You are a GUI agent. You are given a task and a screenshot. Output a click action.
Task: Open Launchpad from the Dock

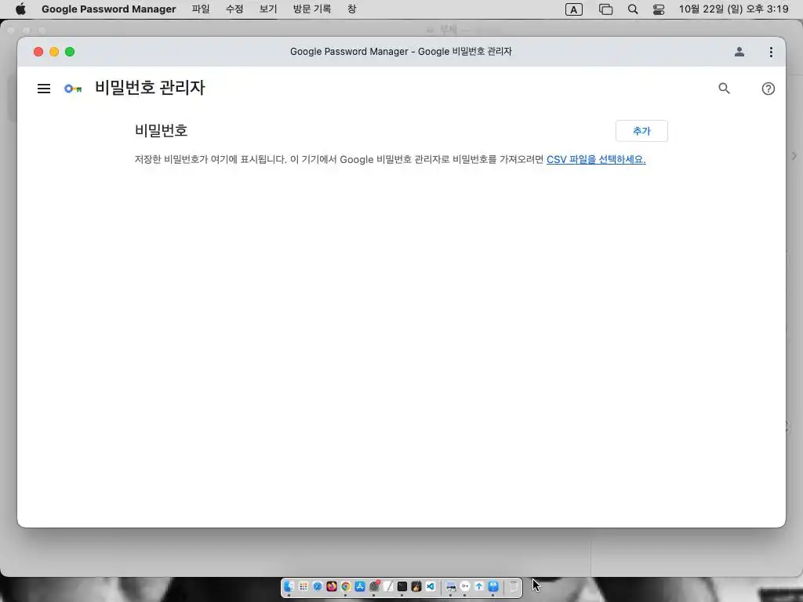click(x=303, y=586)
